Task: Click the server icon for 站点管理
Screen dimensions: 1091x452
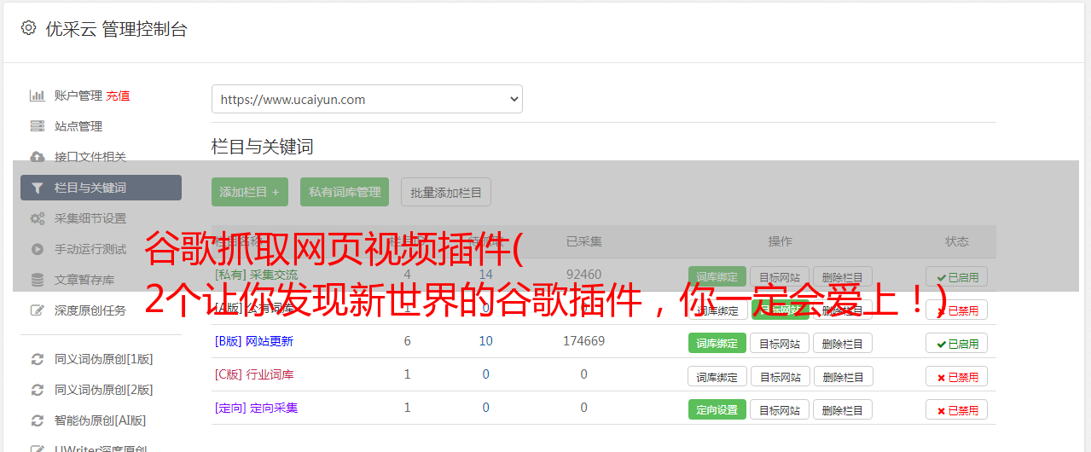Action: coord(37,126)
